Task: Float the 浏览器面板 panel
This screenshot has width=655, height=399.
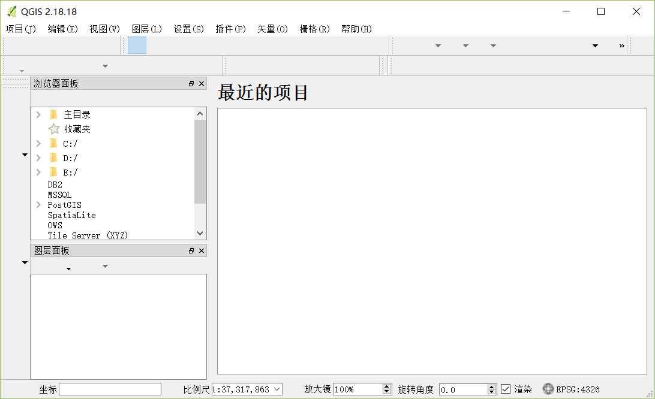Action: pyautogui.click(x=191, y=83)
